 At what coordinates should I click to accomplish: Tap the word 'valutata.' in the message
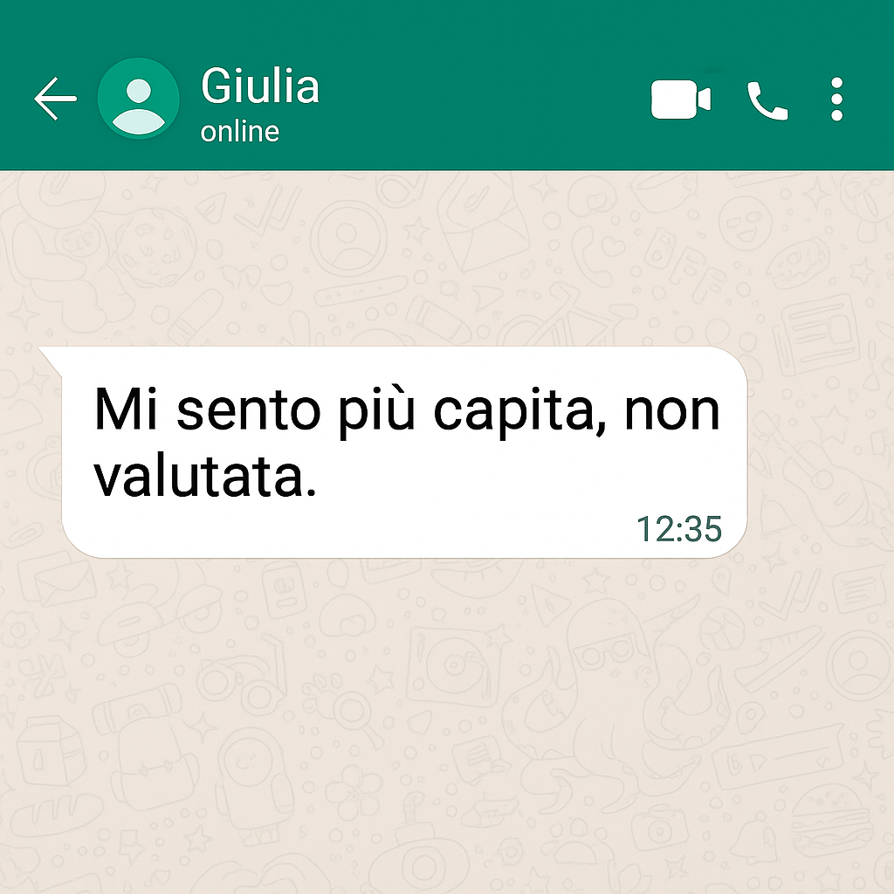[x=204, y=477]
